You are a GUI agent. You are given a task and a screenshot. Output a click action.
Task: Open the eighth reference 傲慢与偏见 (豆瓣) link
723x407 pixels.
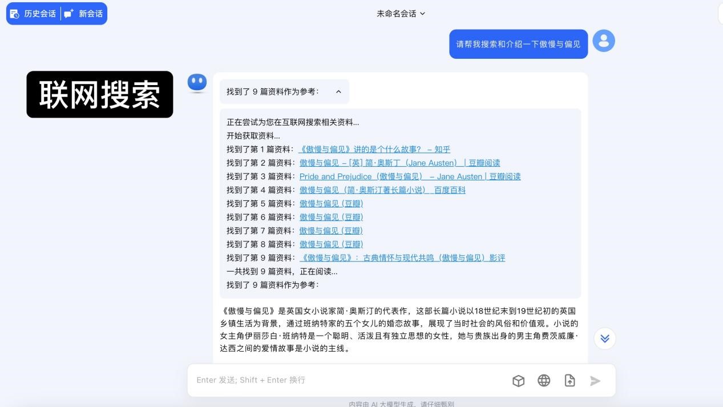(x=331, y=244)
